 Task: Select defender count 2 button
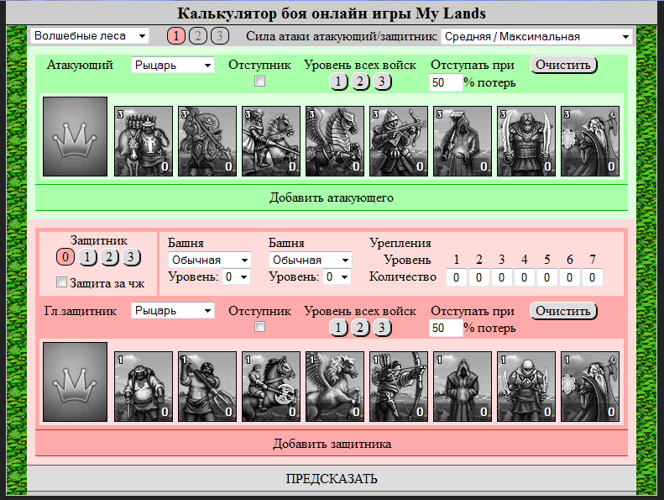pyautogui.click(x=109, y=257)
